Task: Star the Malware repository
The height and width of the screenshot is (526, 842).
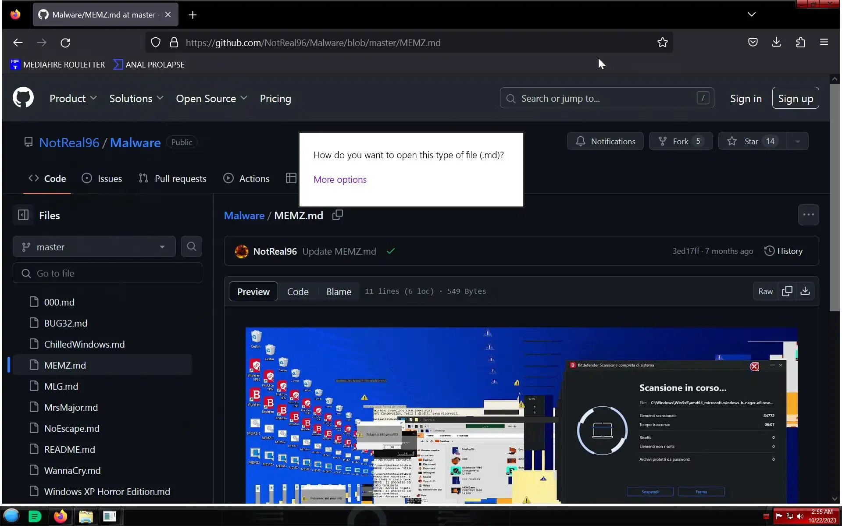Action: click(752, 141)
